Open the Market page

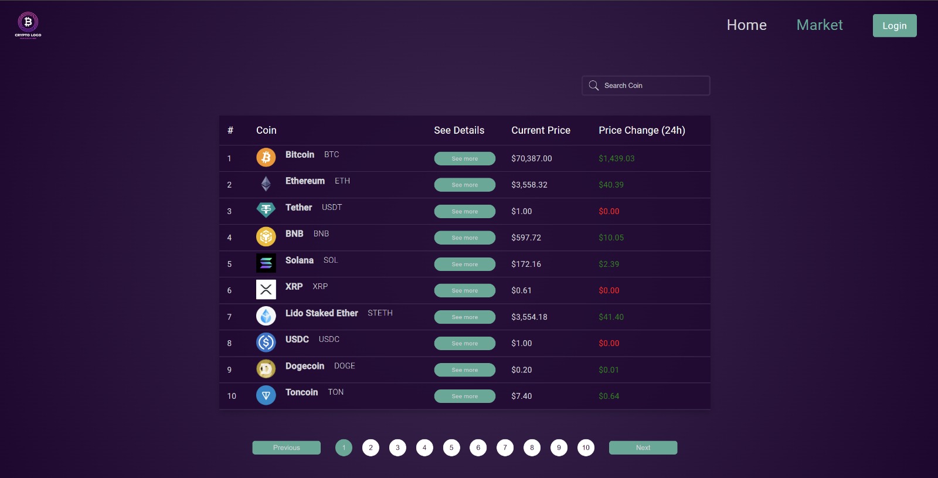pyautogui.click(x=820, y=25)
